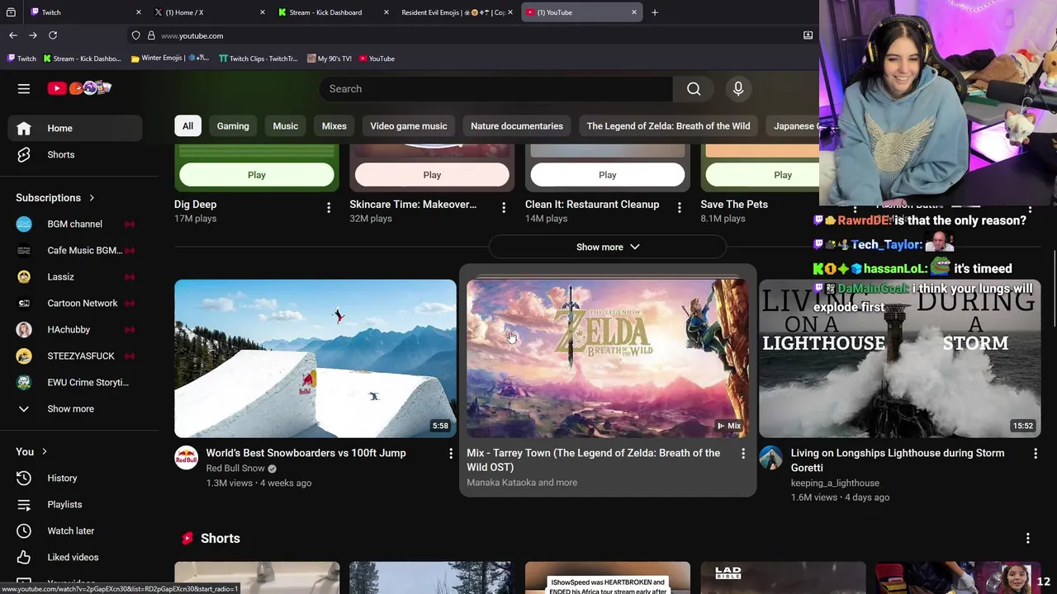This screenshot has height=594, width=1057.
Task: Open options menu for Skincare Time game
Action: point(504,208)
